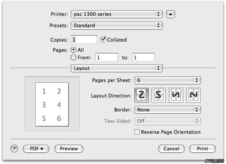The height and width of the screenshot is (164, 226).
Task: Open the help question mark button
Action: pos(14,149)
